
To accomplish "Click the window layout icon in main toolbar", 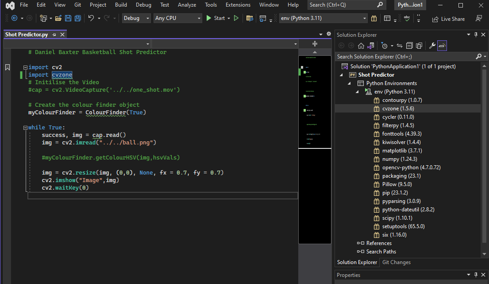I will pyautogui.click(x=387, y=19).
